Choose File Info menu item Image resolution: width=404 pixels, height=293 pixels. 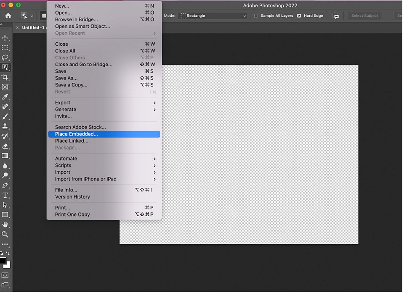(x=105, y=190)
